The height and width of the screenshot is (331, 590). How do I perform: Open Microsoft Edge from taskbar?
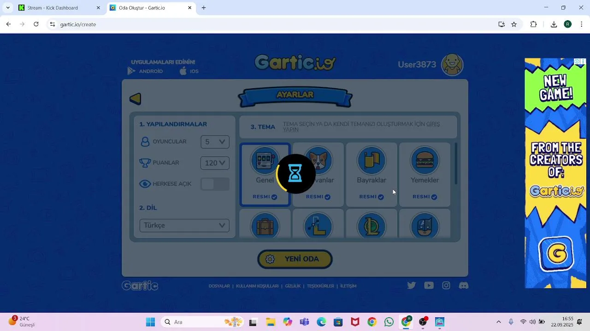coord(321,322)
